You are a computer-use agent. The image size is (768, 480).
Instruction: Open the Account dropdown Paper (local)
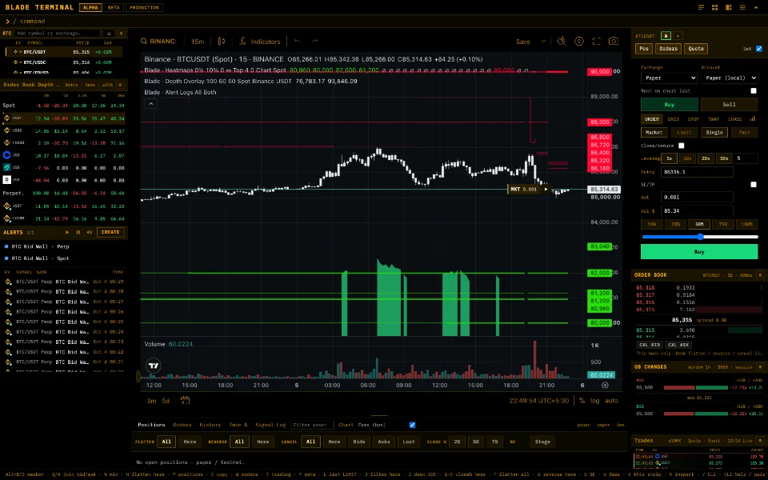[730, 78]
